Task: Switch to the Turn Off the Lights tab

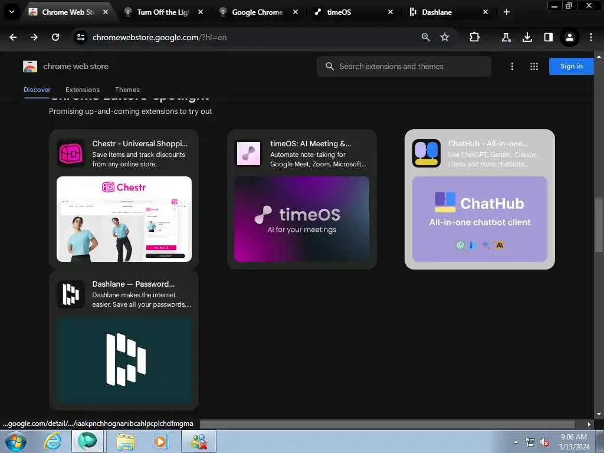Action: (163, 12)
